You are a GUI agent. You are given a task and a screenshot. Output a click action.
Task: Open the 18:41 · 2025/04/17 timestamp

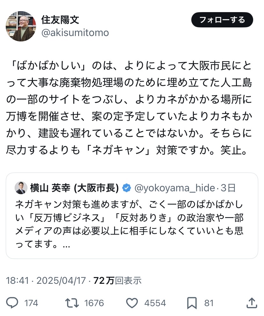pos(46,281)
